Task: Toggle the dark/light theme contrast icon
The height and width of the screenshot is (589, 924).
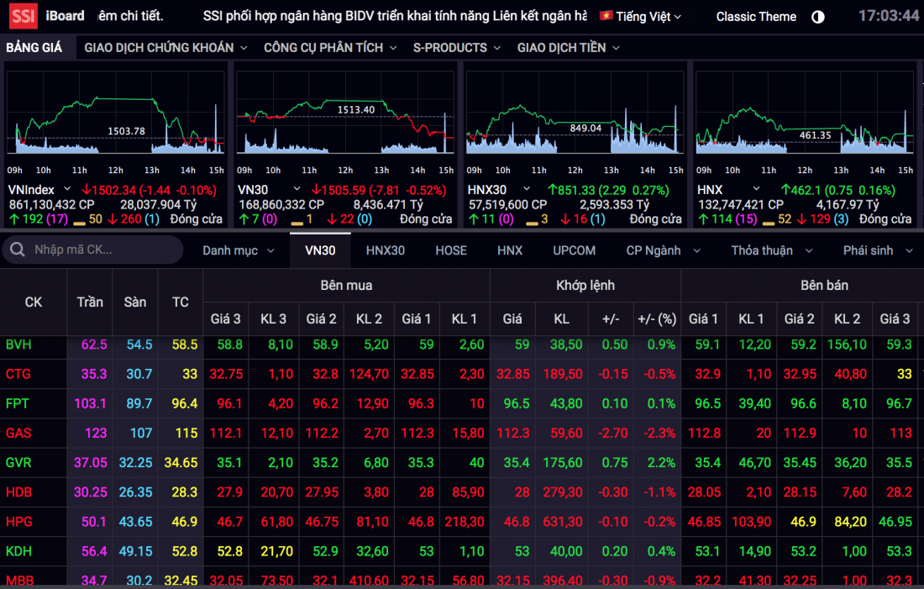Action: [x=817, y=17]
